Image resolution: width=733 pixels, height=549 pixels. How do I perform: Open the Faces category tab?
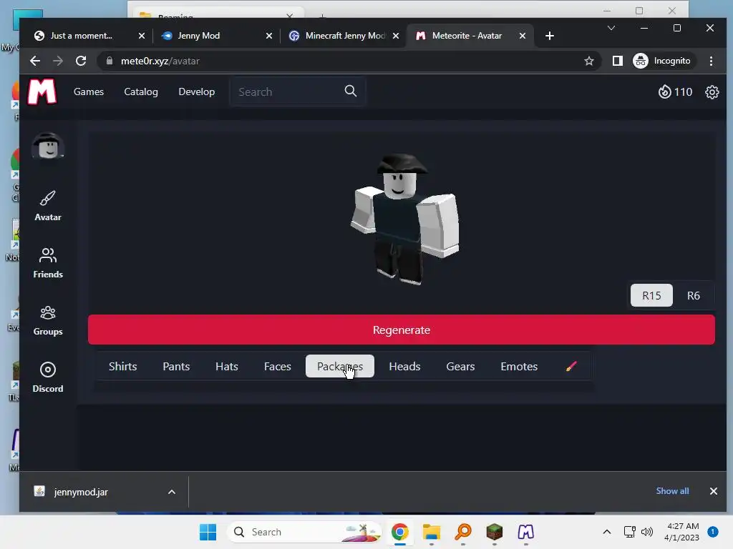click(x=278, y=367)
